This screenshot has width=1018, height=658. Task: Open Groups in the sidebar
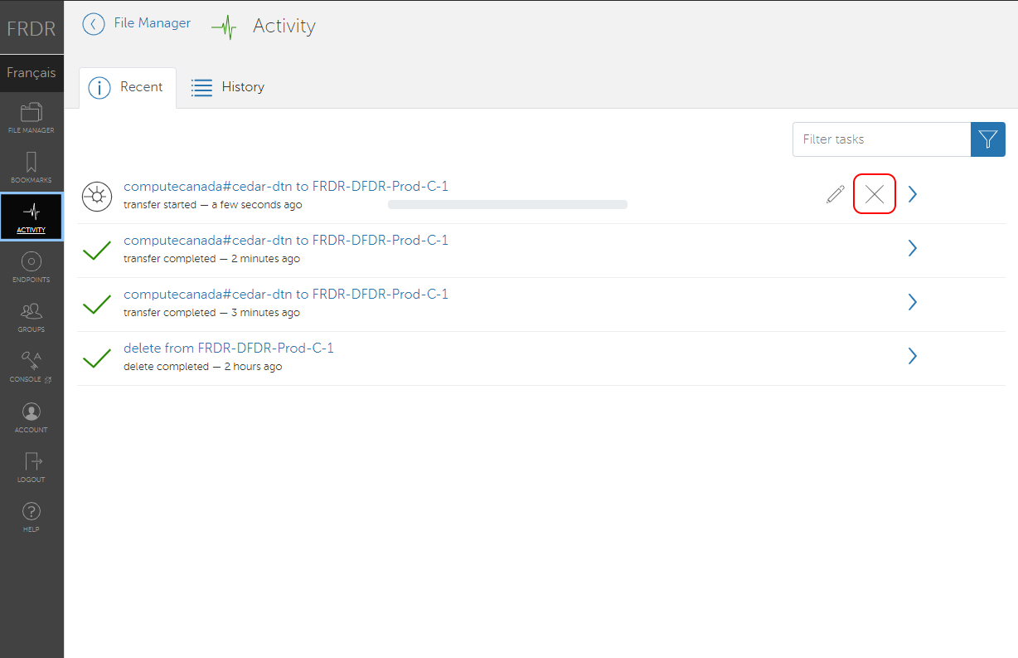click(x=32, y=316)
